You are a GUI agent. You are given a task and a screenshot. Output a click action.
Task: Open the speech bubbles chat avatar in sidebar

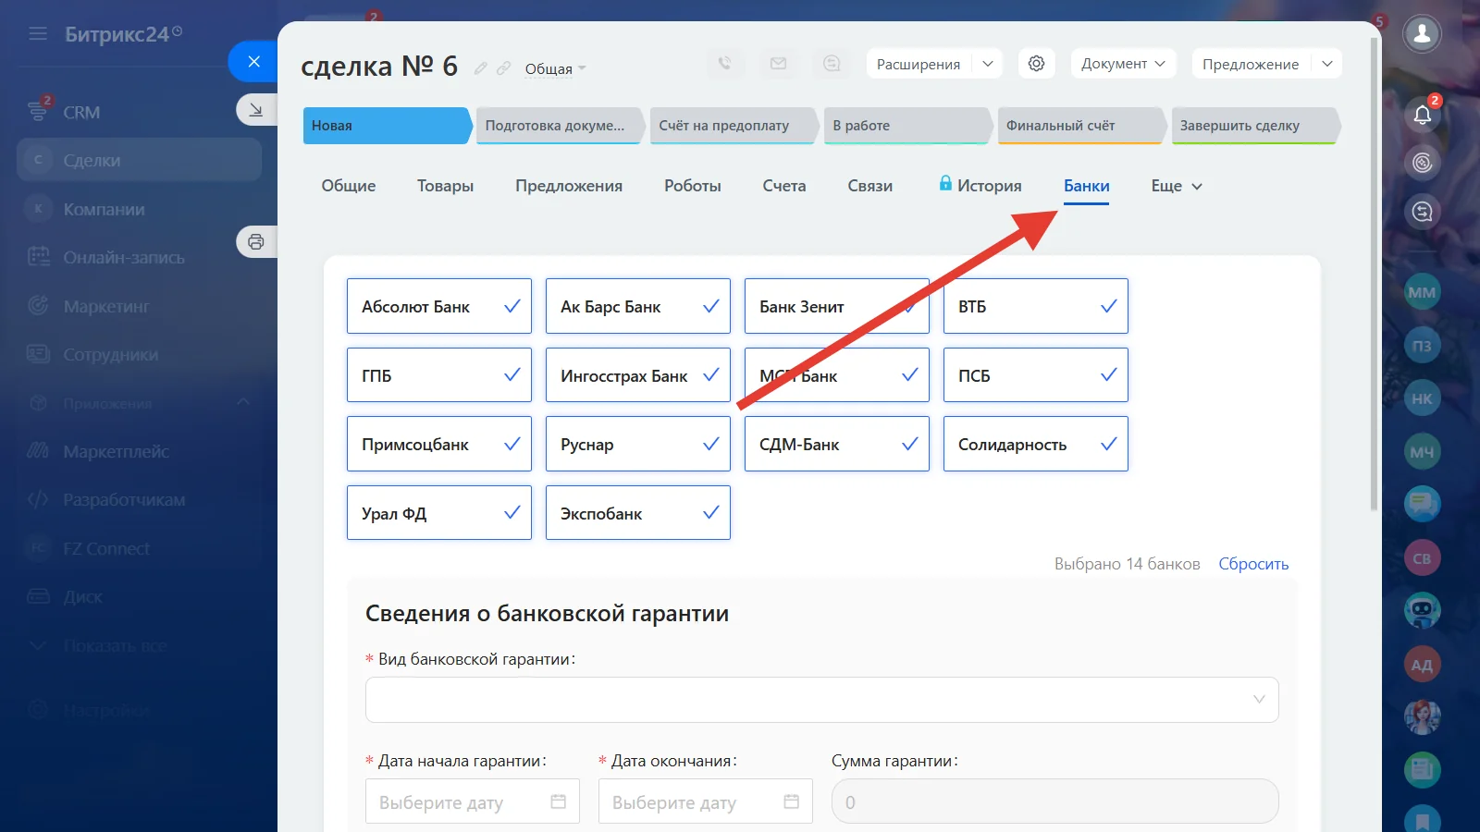pyautogui.click(x=1423, y=505)
